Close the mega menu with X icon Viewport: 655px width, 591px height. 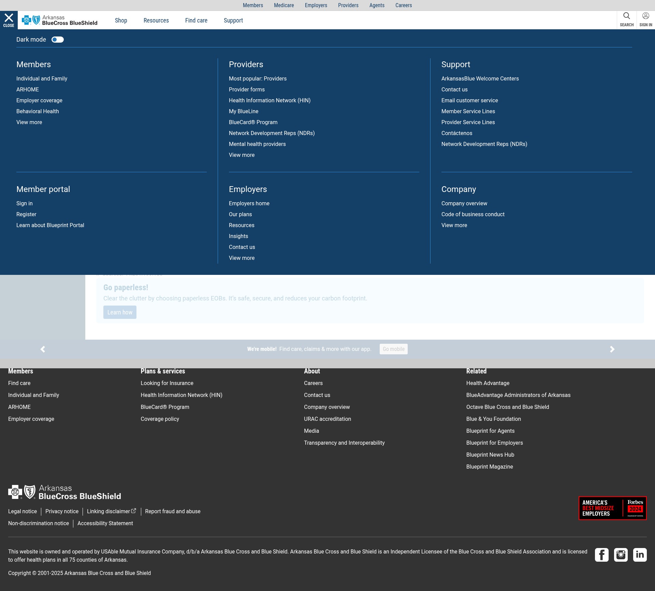pyautogui.click(x=9, y=20)
